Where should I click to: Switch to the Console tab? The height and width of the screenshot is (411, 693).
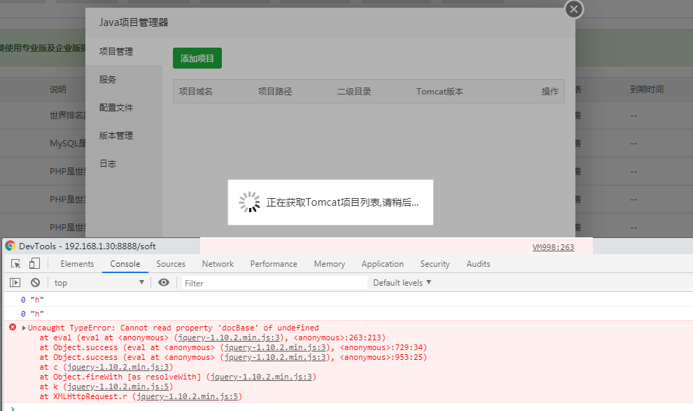(x=125, y=264)
